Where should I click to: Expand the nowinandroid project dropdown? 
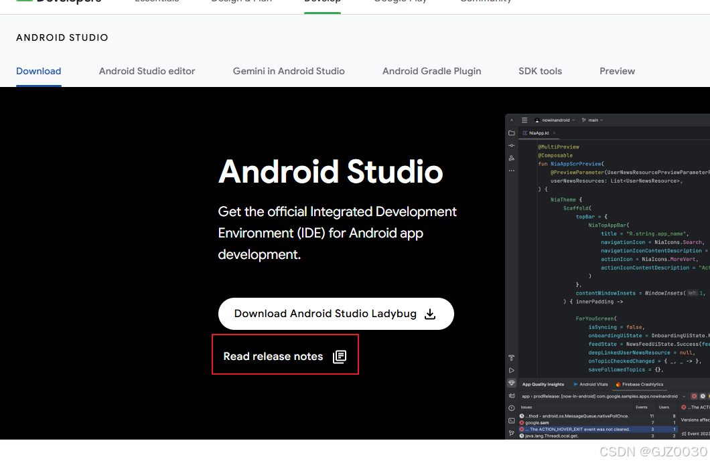(555, 120)
